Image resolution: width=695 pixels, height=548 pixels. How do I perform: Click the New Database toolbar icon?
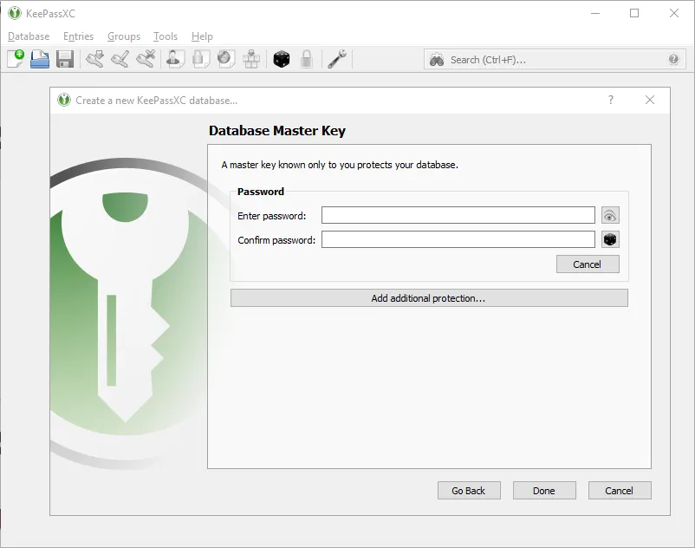coord(16,58)
